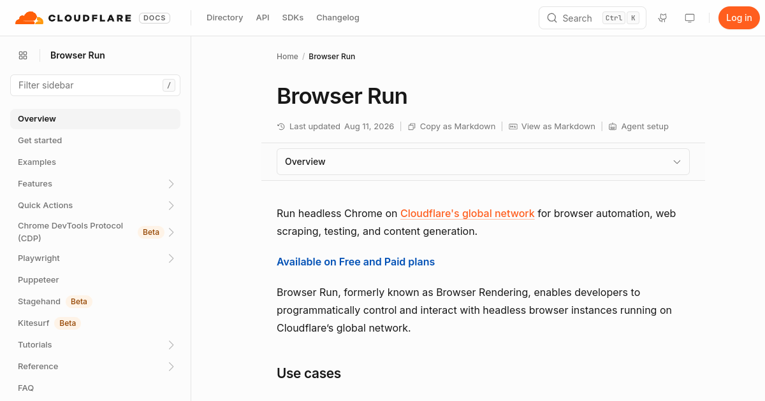This screenshot has width=765, height=401.
Task: Go to Home breadcrumb
Action: (288, 57)
